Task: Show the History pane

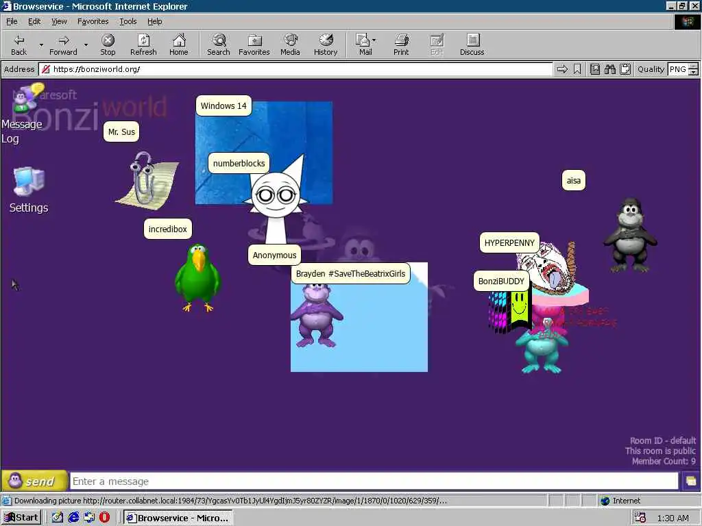Action: 326,45
